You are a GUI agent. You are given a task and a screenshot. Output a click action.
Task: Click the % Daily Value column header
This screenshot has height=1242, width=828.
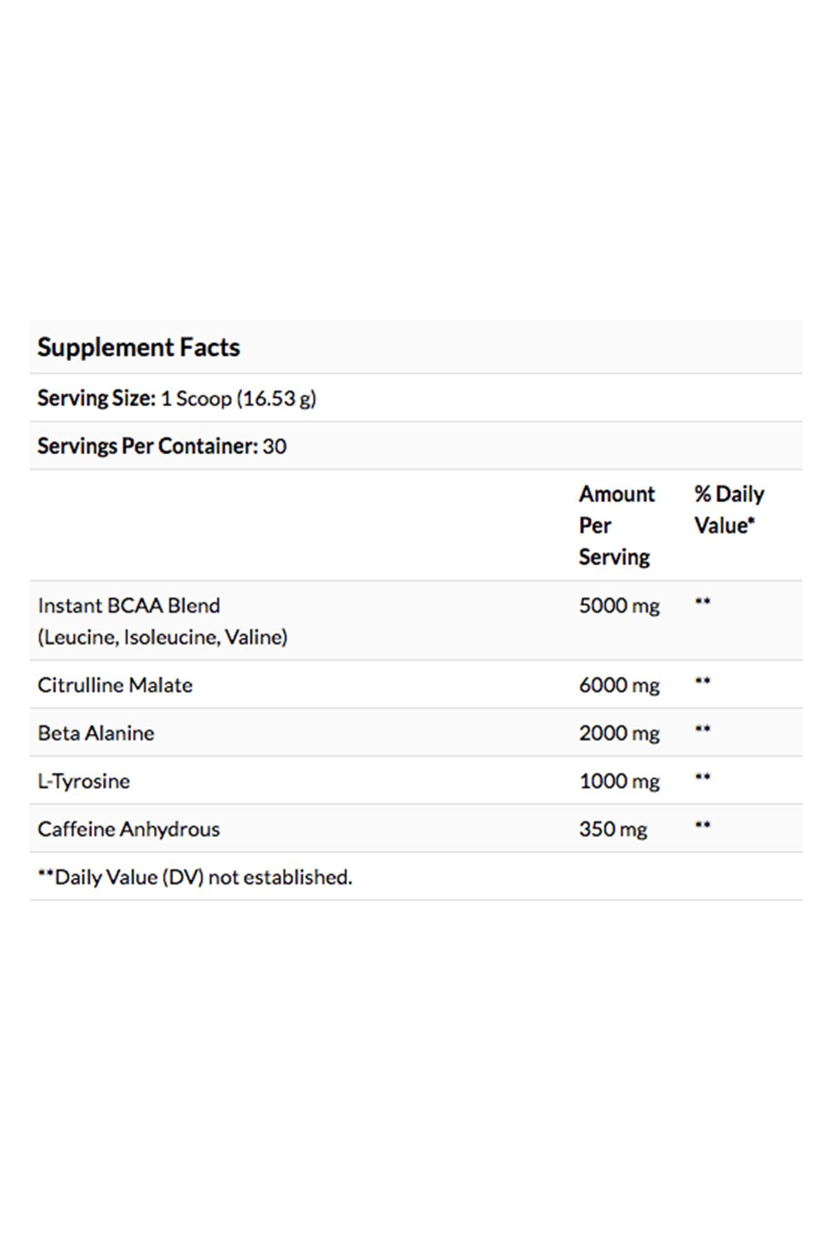[x=729, y=509]
